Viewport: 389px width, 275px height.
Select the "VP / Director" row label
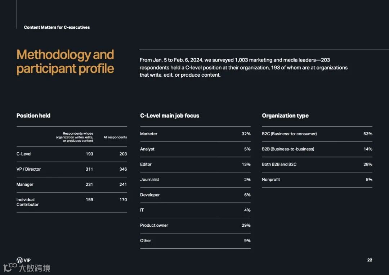29,169
